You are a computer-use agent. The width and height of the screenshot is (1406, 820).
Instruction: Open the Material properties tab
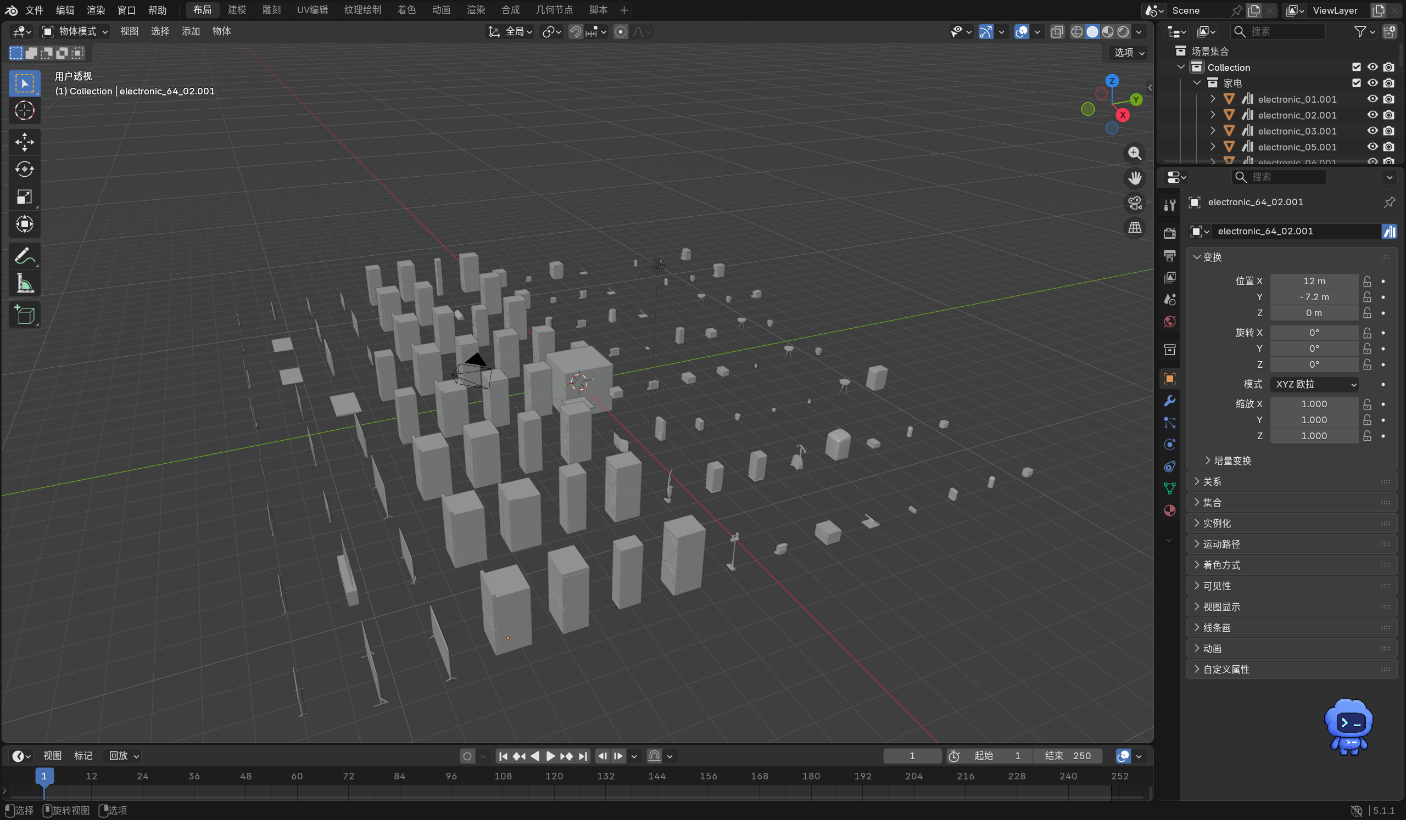click(1169, 510)
